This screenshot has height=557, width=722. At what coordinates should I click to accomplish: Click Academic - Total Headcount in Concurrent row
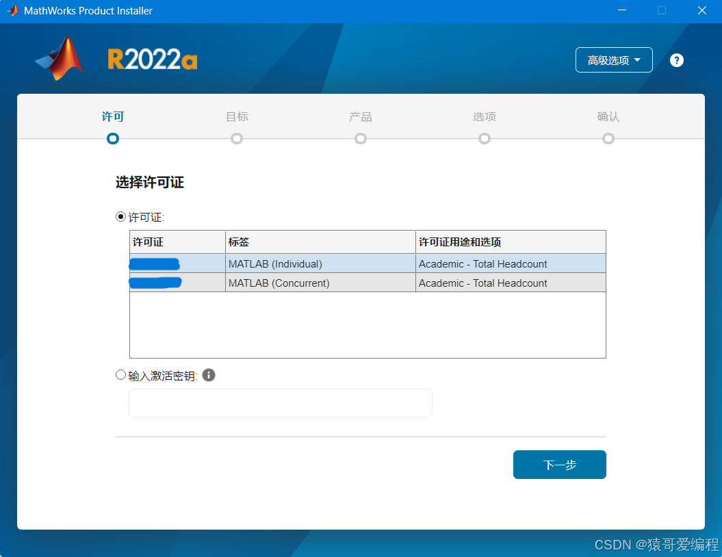[482, 283]
